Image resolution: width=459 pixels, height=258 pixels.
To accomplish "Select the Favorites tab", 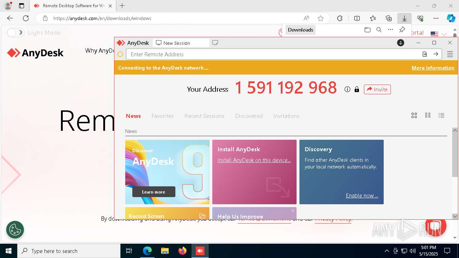I will 162,116.
